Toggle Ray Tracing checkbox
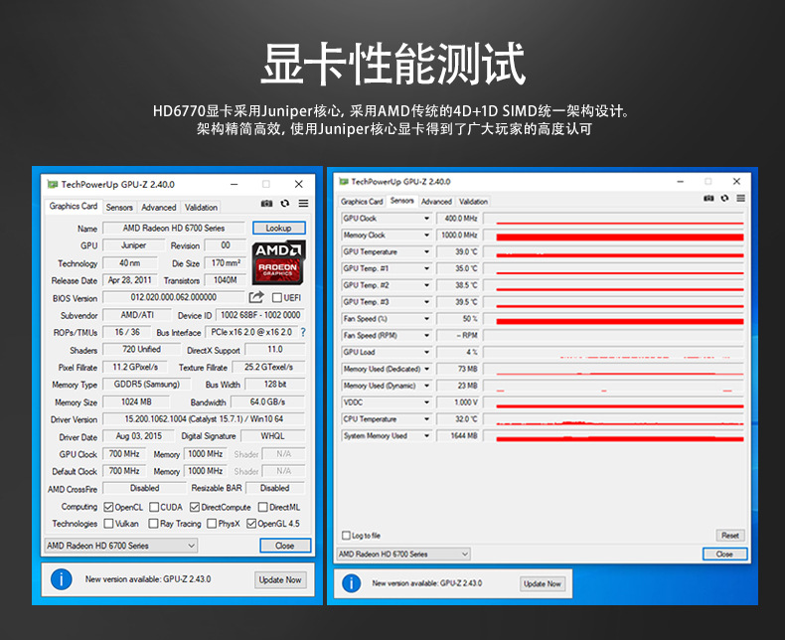The image size is (785, 640). [153, 524]
